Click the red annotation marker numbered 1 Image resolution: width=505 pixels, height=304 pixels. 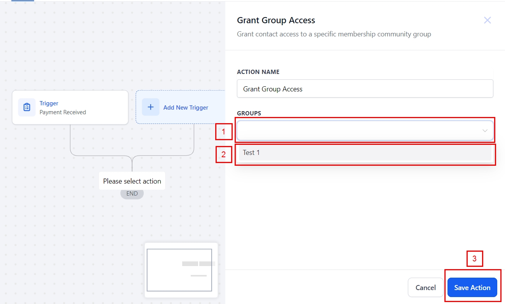[223, 132]
